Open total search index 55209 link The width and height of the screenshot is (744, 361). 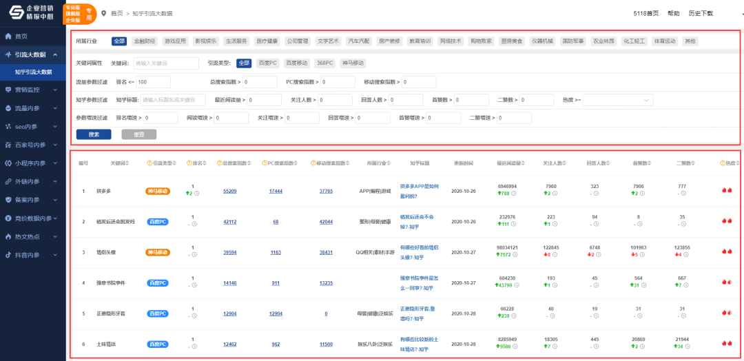229,191
